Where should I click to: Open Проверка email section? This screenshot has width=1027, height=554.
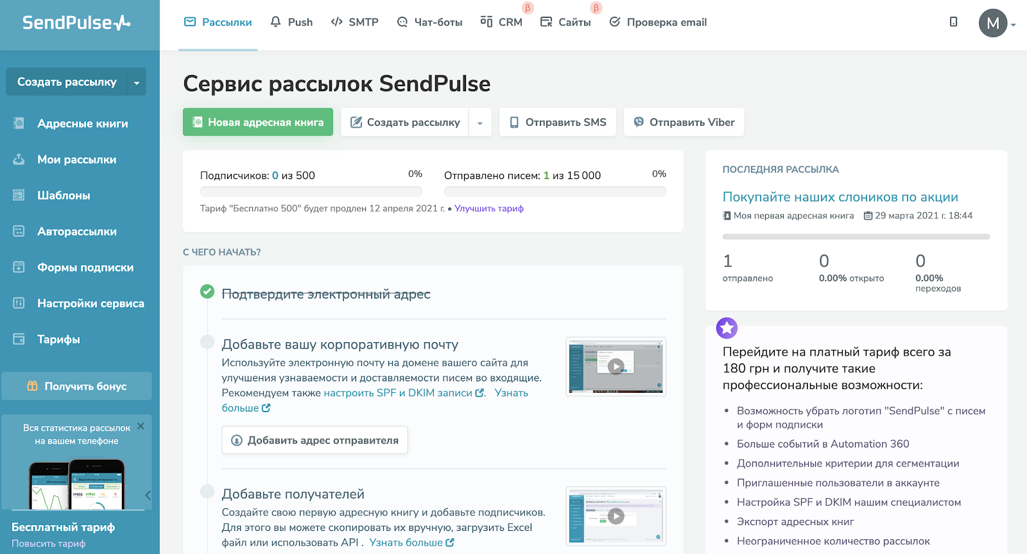click(x=658, y=22)
